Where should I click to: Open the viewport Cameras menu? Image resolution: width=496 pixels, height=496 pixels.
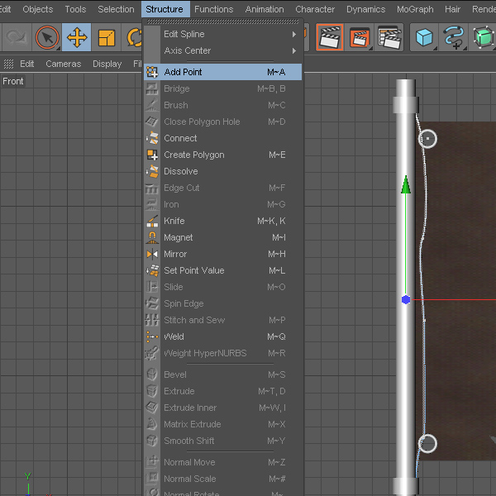pyautogui.click(x=64, y=64)
